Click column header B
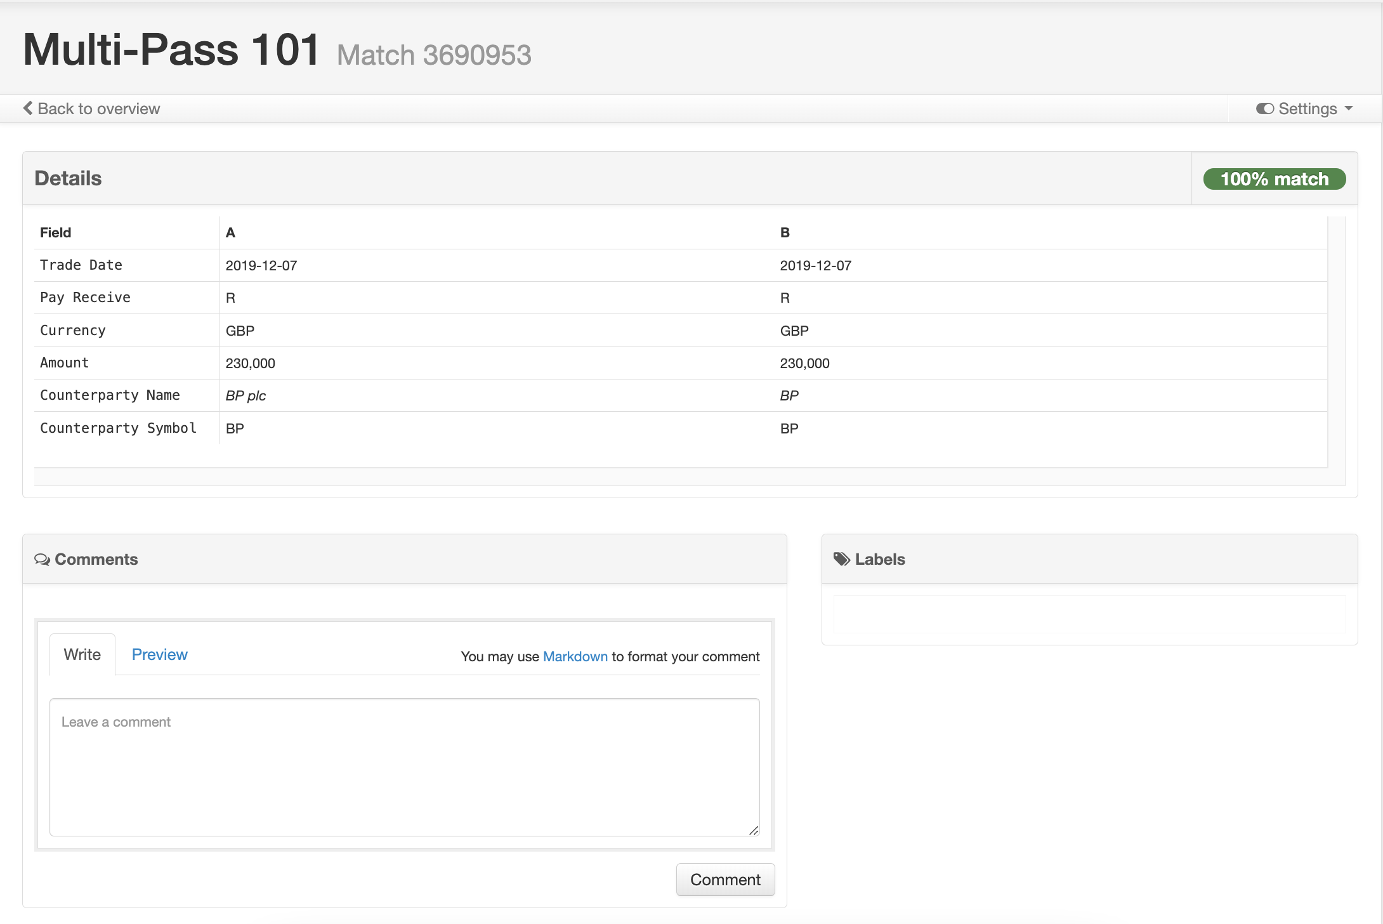 (x=785, y=232)
